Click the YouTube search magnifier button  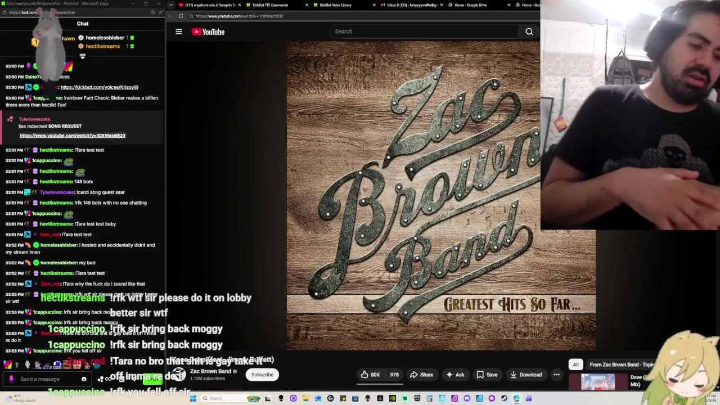529,31
